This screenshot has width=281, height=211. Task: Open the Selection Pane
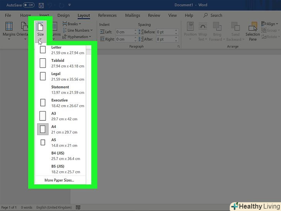click(253, 31)
